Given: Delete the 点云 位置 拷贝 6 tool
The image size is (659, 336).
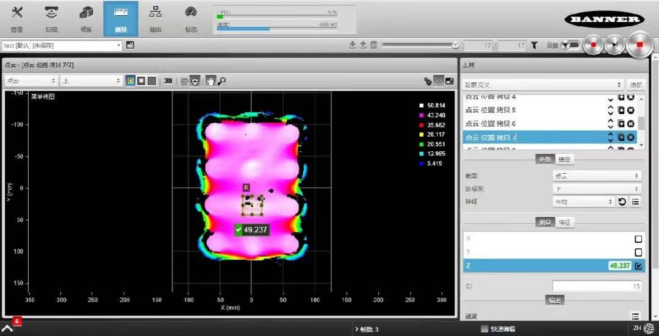Looking at the screenshot, I should point(630,123).
